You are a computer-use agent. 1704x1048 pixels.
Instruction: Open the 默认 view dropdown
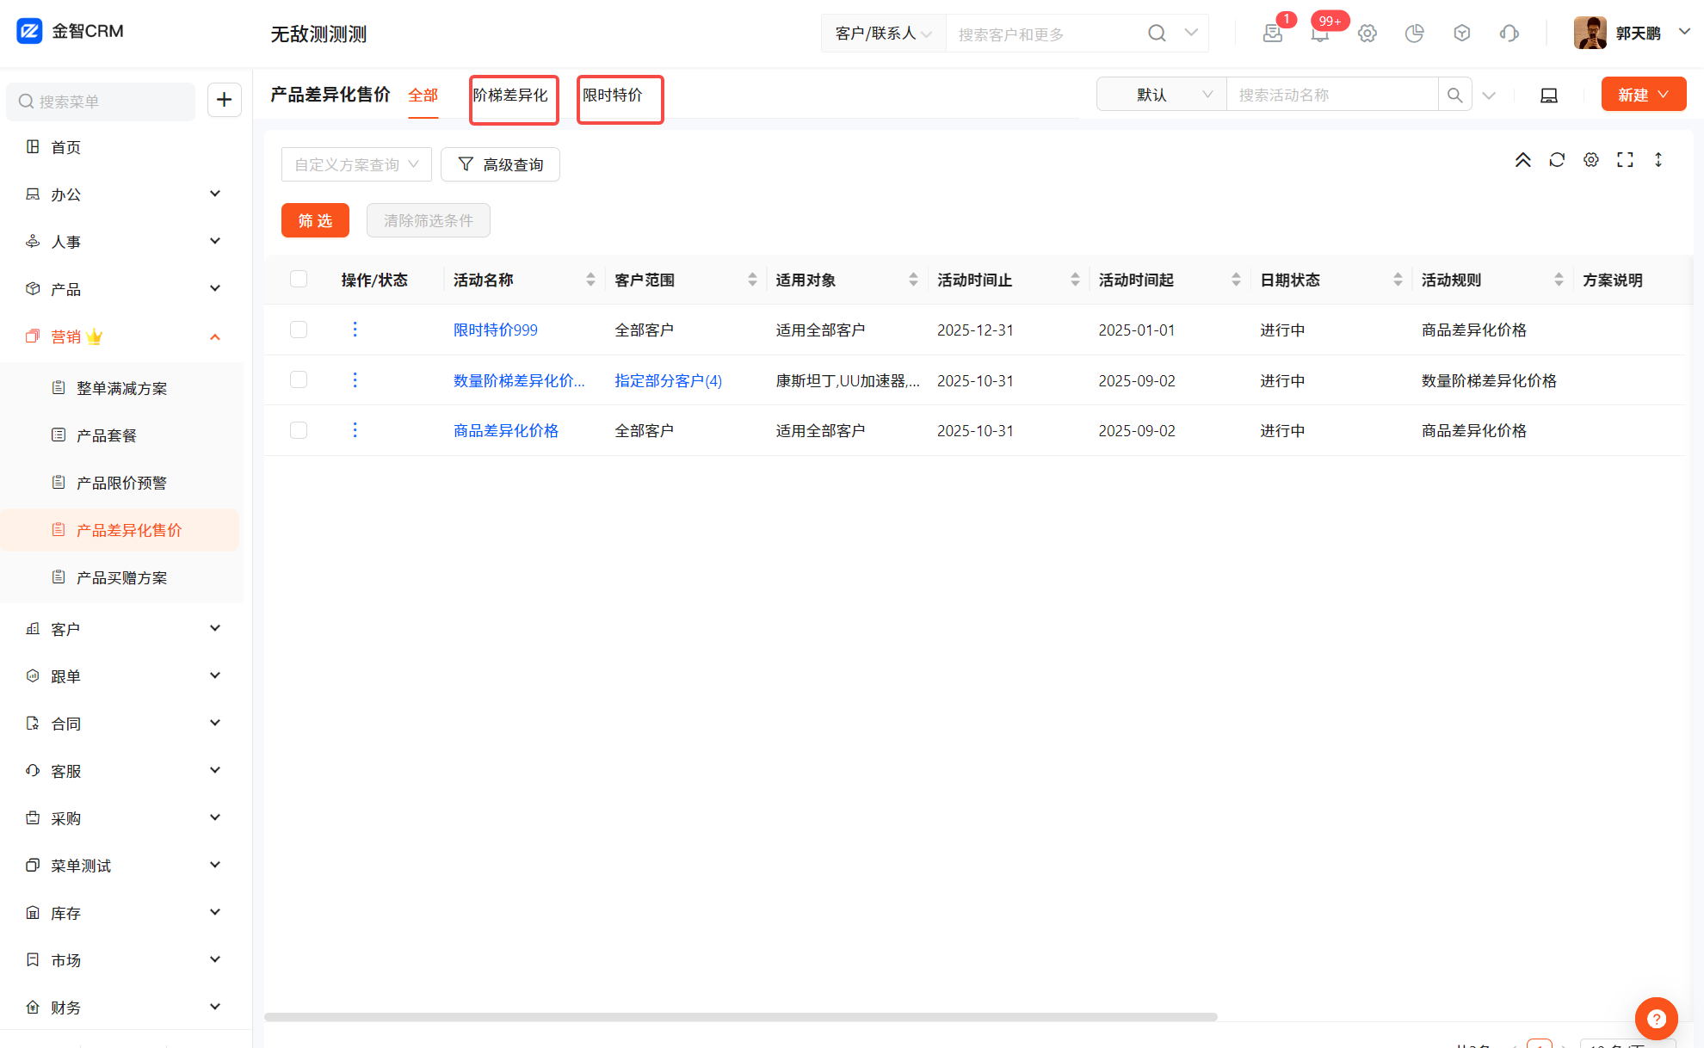tap(1160, 95)
